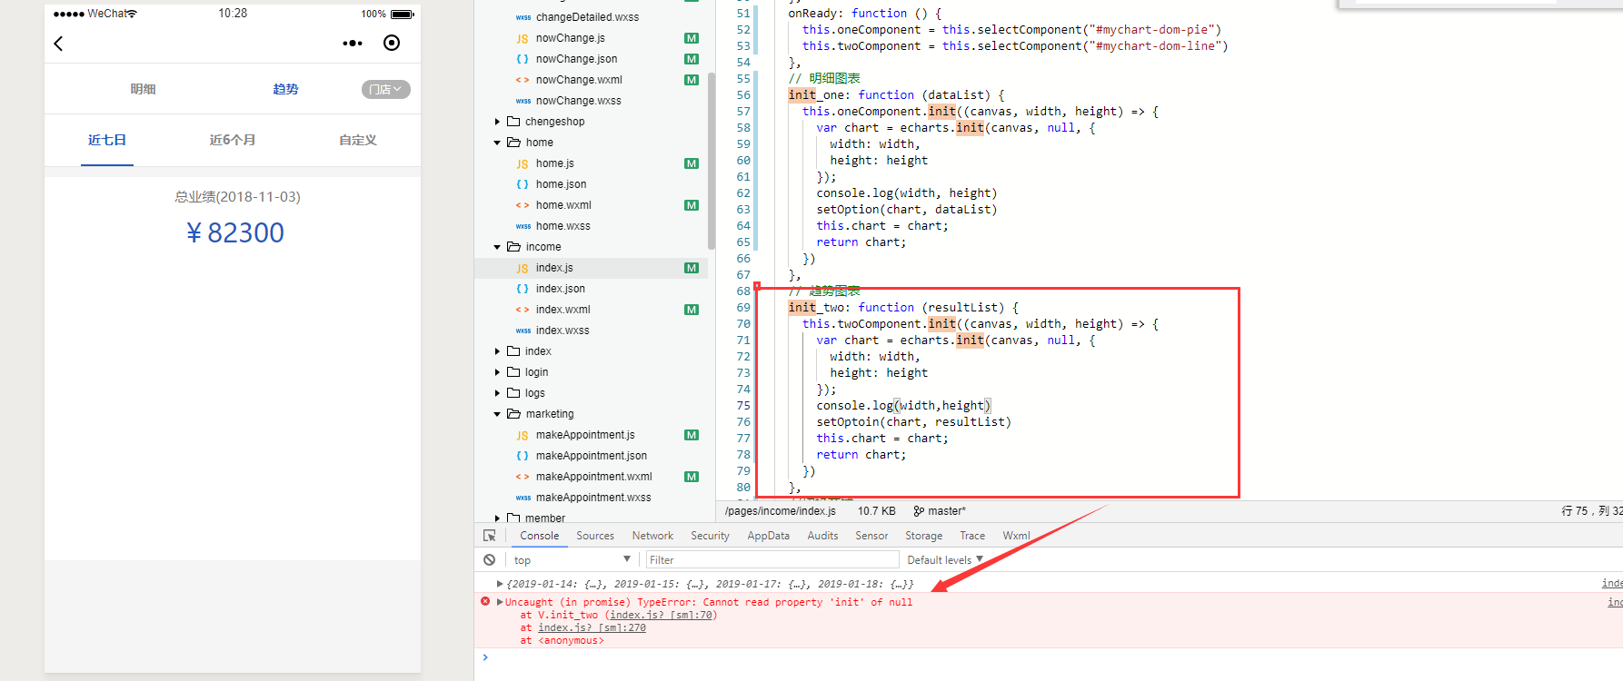This screenshot has height=681, width=1623.
Task: Collapse the income folder
Action: 497,247
